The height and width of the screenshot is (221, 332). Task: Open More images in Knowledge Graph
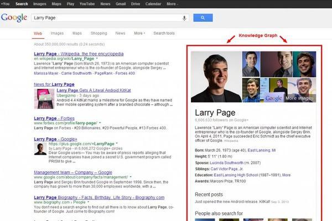(x=299, y=98)
